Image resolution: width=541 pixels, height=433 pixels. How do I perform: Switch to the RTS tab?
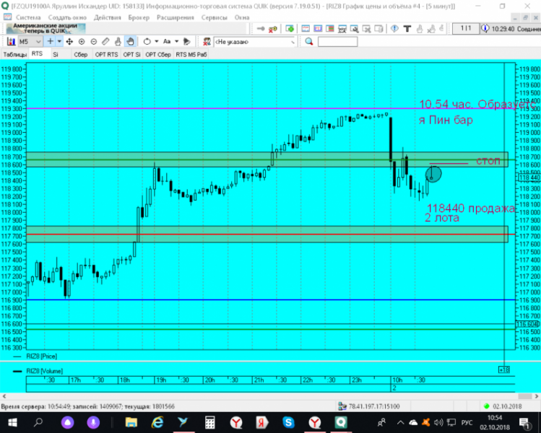pyautogui.click(x=38, y=54)
